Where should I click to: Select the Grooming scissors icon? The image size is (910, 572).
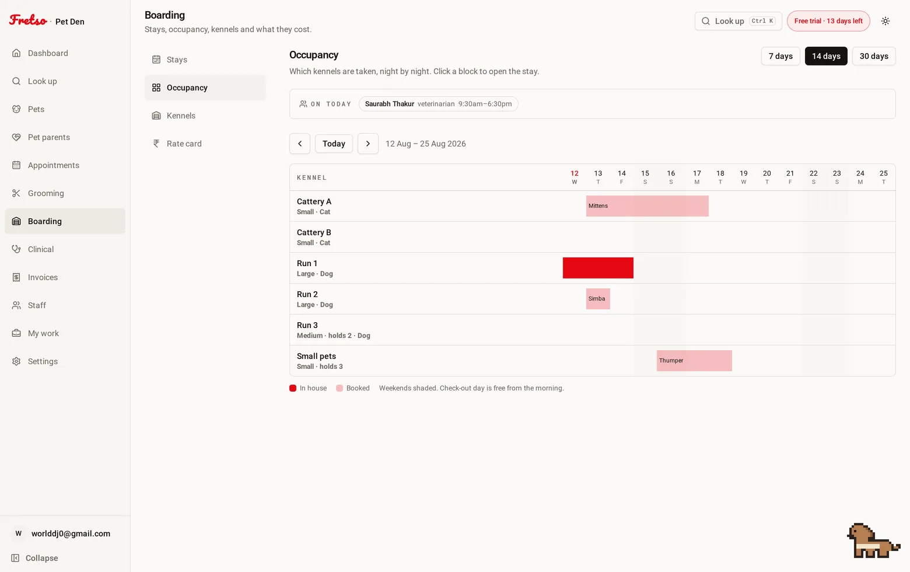click(x=16, y=193)
